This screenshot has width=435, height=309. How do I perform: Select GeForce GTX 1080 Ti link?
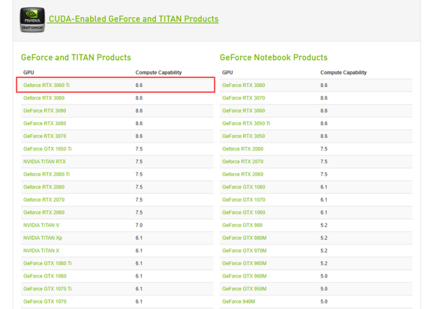pyautogui.click(x=48, y=264)
